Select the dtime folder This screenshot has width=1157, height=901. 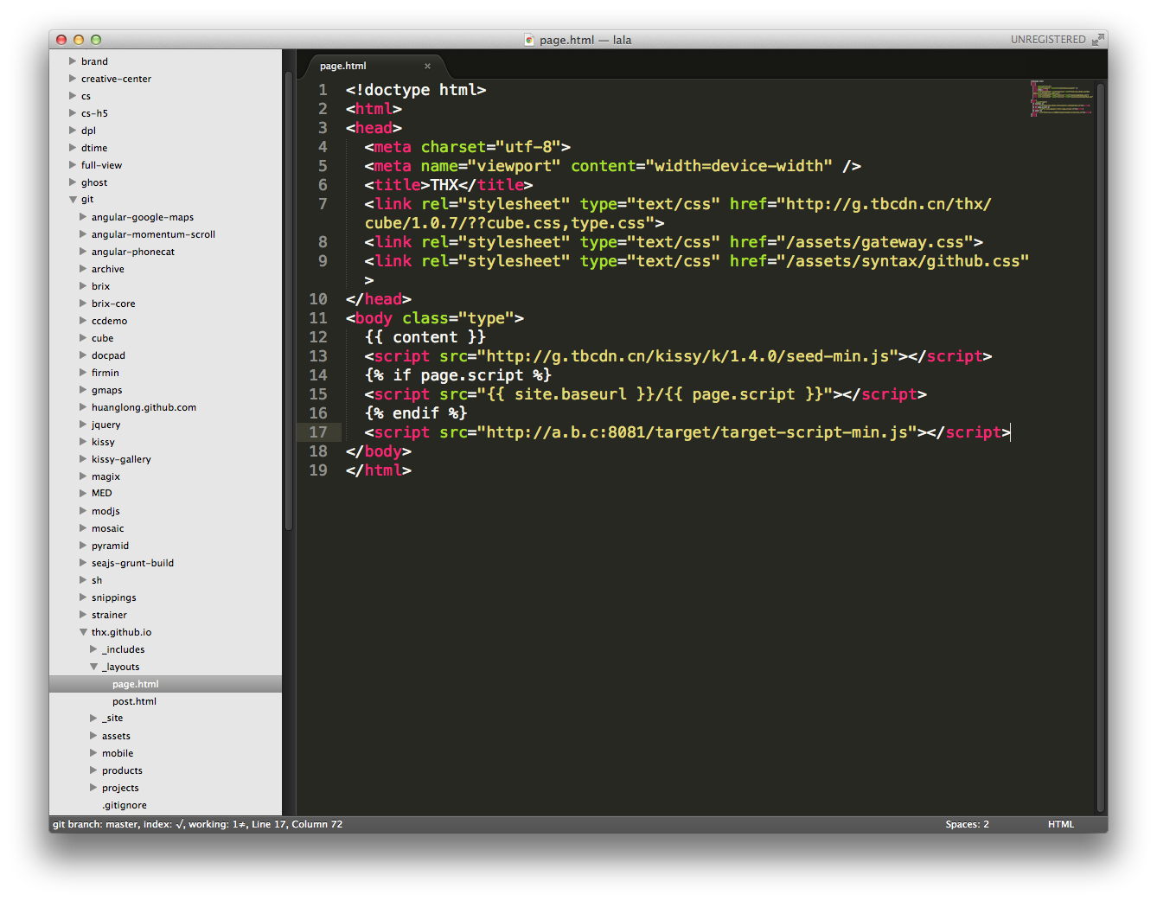click(94, 148)
